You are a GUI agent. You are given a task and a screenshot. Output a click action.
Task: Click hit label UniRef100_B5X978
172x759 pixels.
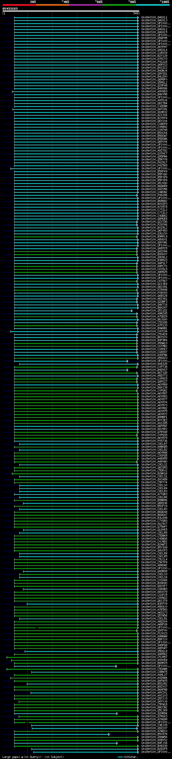coord(154,734)
